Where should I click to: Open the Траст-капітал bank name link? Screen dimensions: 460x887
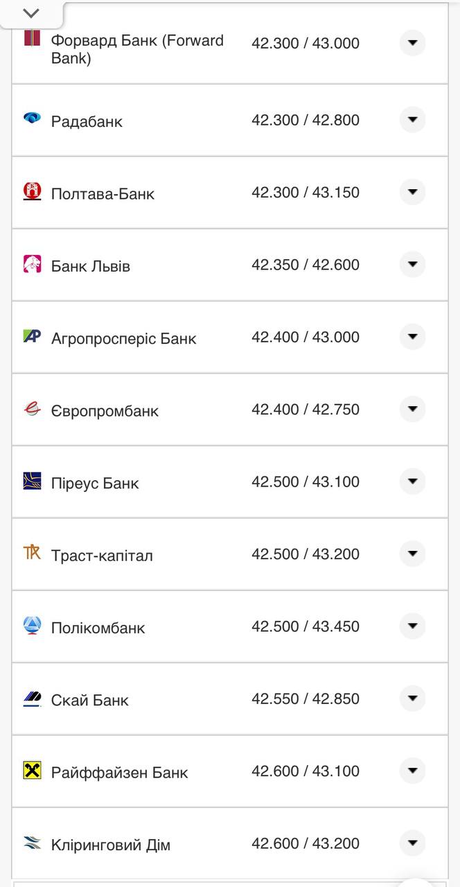point(102,556)
